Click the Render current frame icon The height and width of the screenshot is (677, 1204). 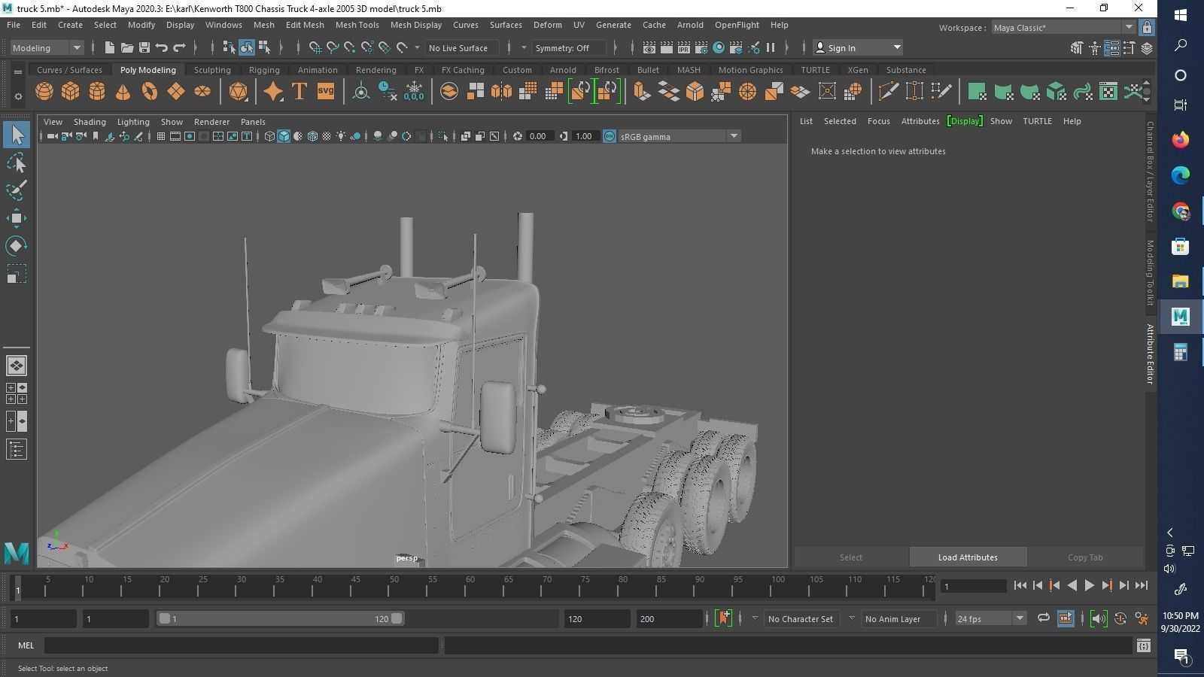pos(666,47)
